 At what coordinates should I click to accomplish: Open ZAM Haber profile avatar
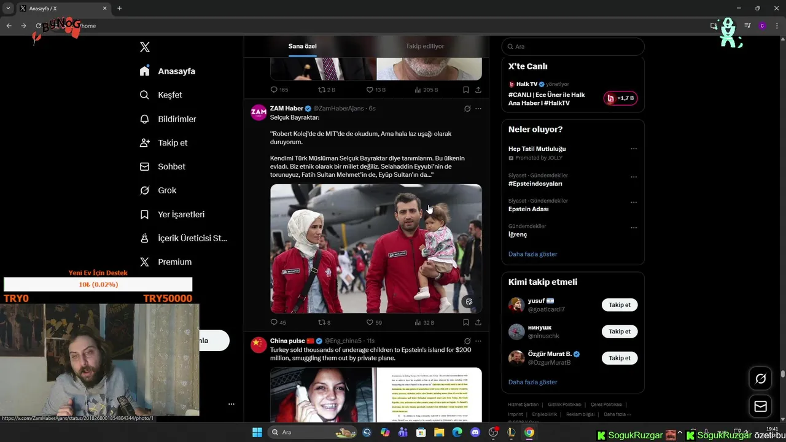pyautogui.click(x=259, y=112)
